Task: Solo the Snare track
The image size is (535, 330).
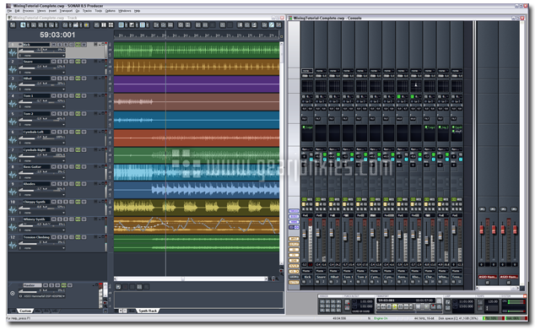Action: (x=60, y=62)
